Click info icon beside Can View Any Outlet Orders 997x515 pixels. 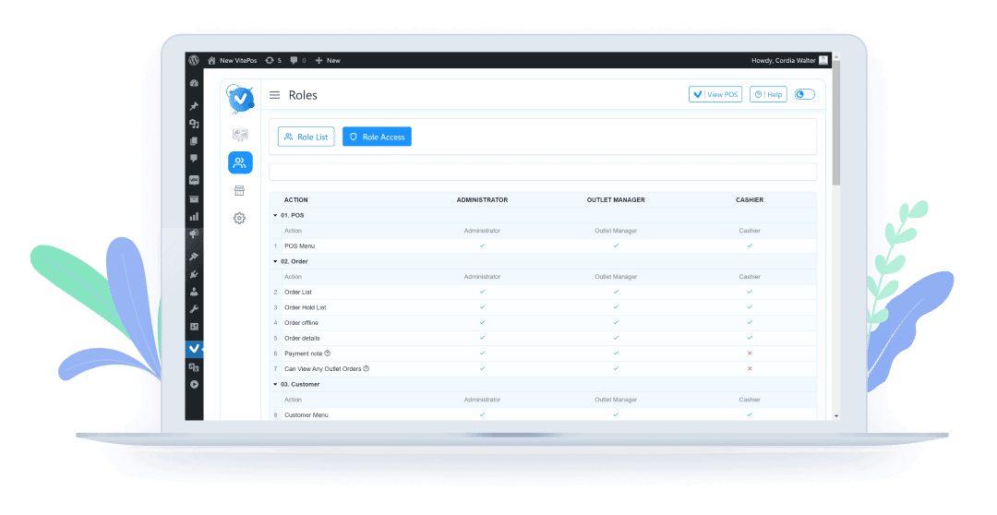[366, 368]
